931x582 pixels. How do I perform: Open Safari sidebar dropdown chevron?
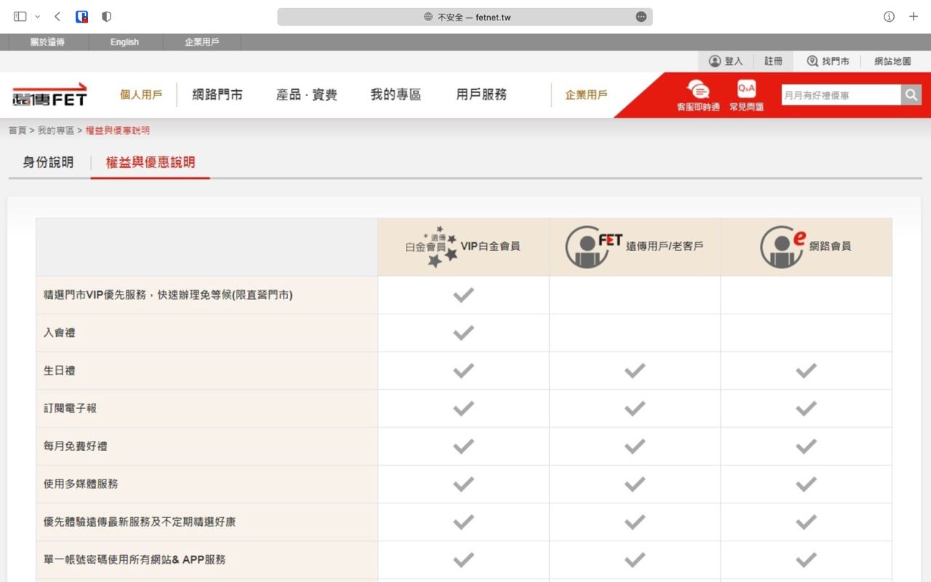pos(38,16)
